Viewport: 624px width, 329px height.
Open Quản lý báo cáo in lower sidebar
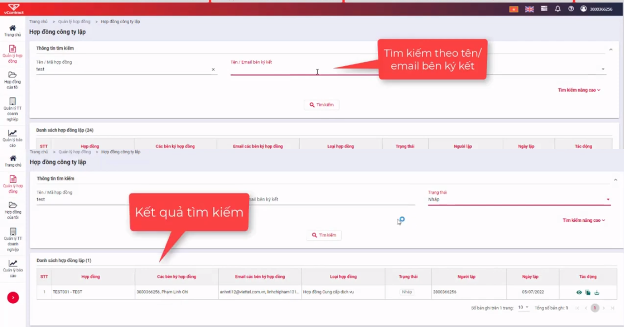pos(13,269)
